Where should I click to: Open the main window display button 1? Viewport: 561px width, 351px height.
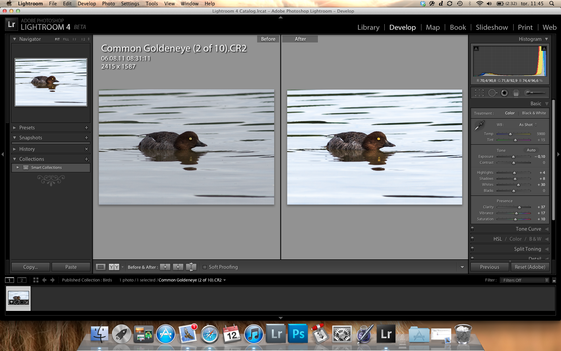[10, 280]
